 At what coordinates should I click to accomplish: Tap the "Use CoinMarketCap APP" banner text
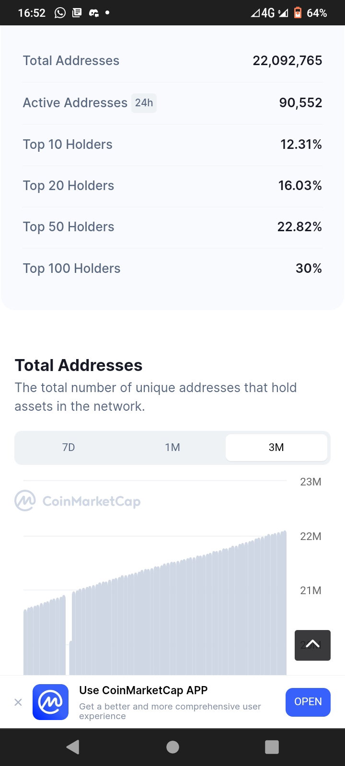click(143, 690)
